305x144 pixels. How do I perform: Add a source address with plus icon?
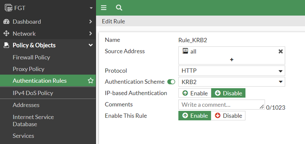pyautogui.click(x=232, y=59)
